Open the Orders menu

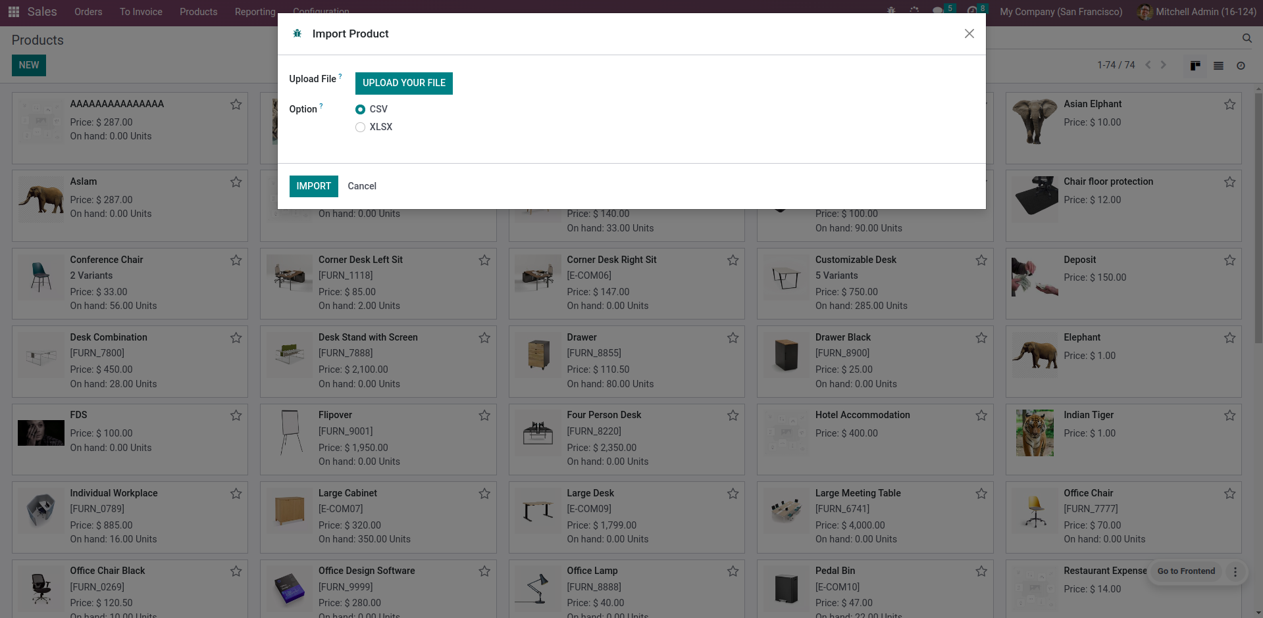click(88, 12)
